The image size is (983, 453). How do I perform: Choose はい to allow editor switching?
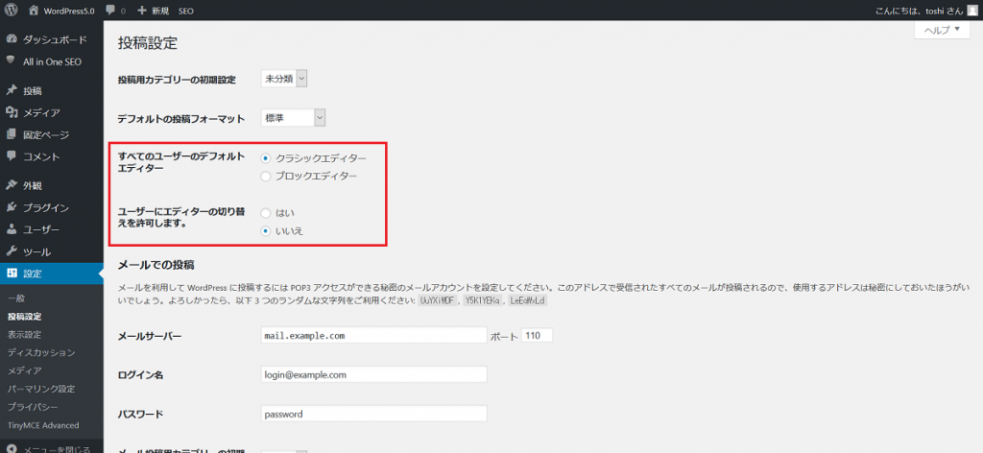point(266,212)
